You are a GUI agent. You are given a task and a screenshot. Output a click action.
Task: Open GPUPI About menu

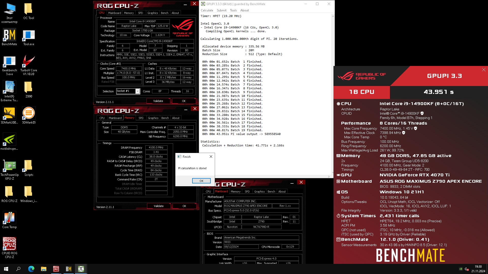click(x=245, y=10)
